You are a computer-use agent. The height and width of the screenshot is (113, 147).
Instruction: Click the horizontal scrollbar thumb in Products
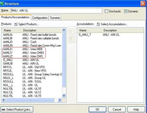(x=30, y=100)
